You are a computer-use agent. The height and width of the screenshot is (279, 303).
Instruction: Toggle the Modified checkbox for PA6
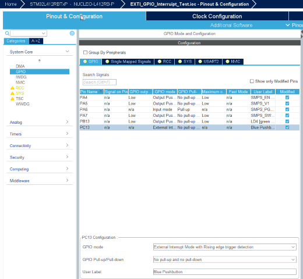tap(287, 109)
